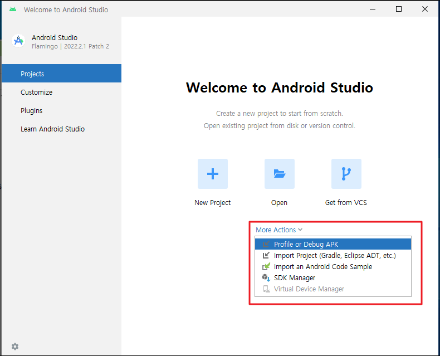Click the Open label under folder
The image size is (440, 356).
coord(279,203)
